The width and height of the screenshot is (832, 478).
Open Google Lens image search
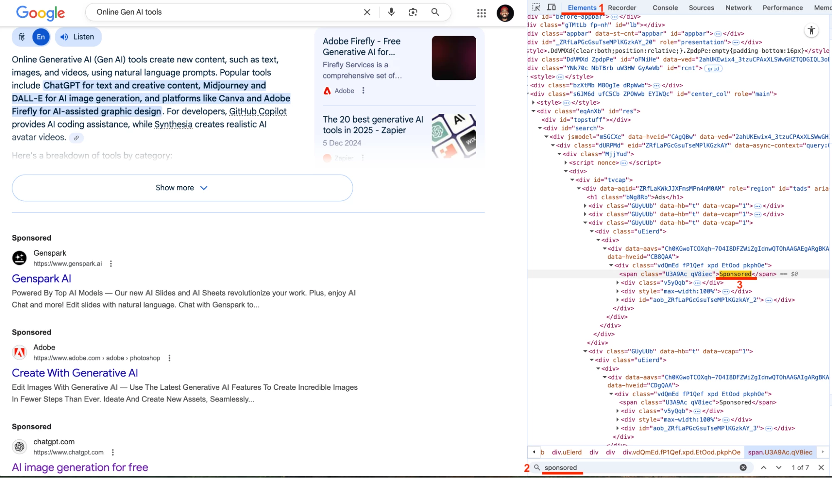[x=413, y=12]
